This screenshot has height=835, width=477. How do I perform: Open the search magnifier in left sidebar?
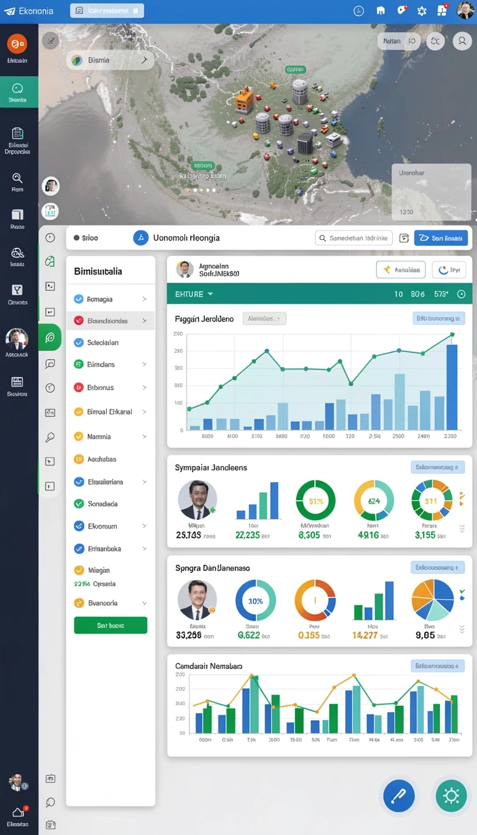[x=17, y=182]
